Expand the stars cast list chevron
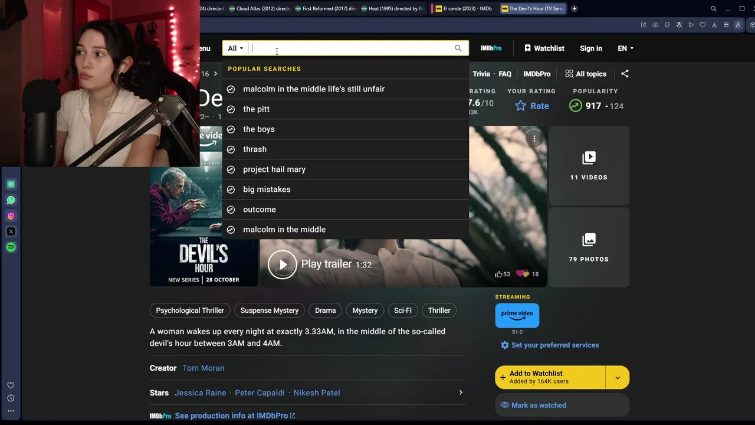The width and height of the screenshot is (755, 425). pyautogui.click(x=461, y=393)
